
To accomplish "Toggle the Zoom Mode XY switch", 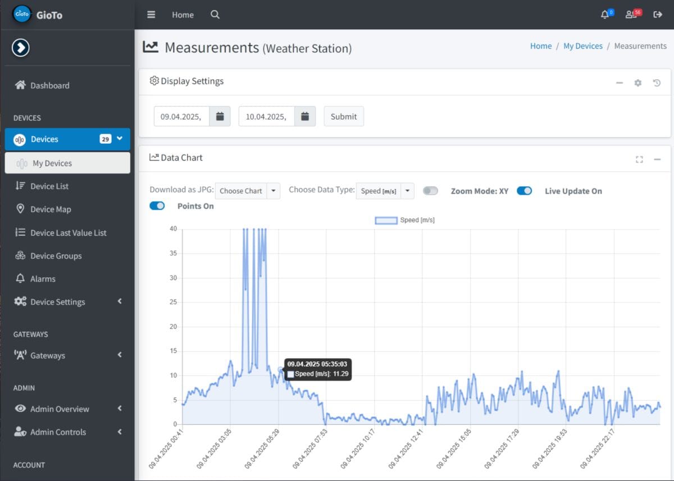I will click(430, 191).
